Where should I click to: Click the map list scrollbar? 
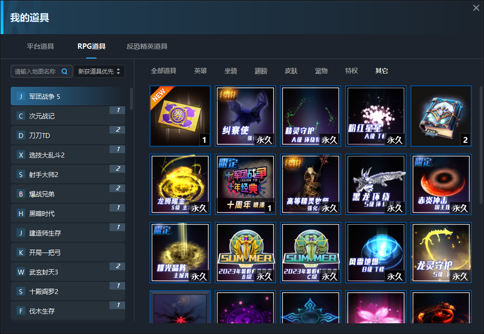click(x=131, y=98)
